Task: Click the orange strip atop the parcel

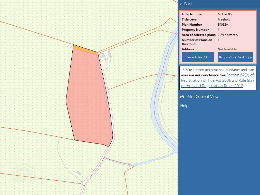Action: pos(85,49)
